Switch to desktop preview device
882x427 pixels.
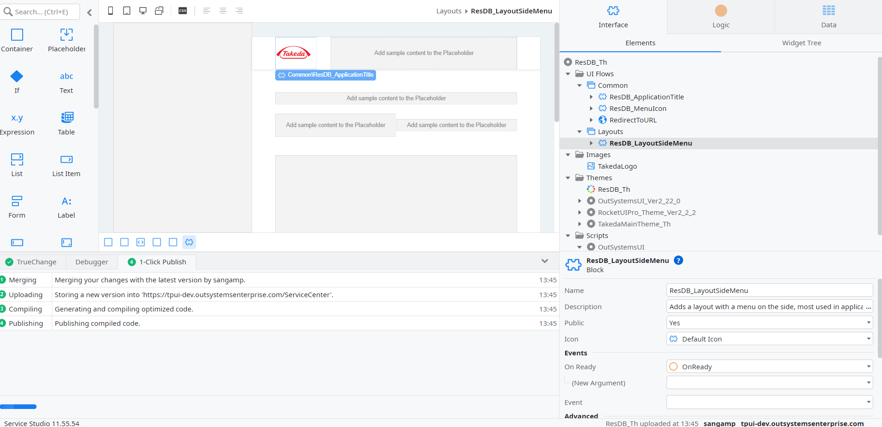click(143, 11)
